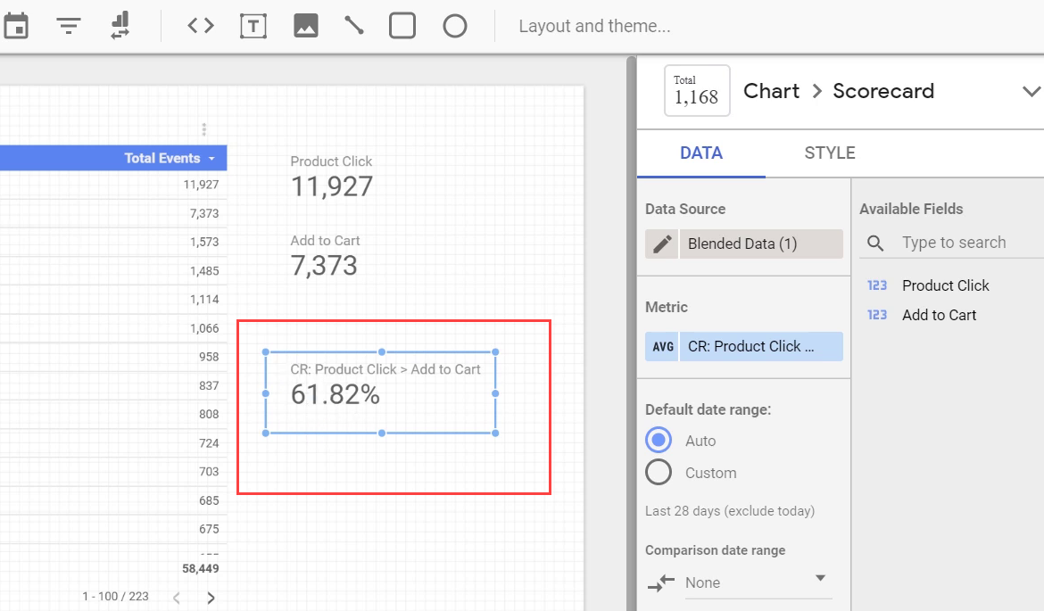The width and height of the screenshot is (1044, 611).
Task: Switch to the STYLE tab
Action: pos(830,153)
